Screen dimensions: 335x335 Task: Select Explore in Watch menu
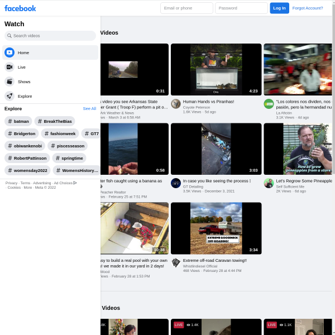pyautogui.click(x=50, y=96)
